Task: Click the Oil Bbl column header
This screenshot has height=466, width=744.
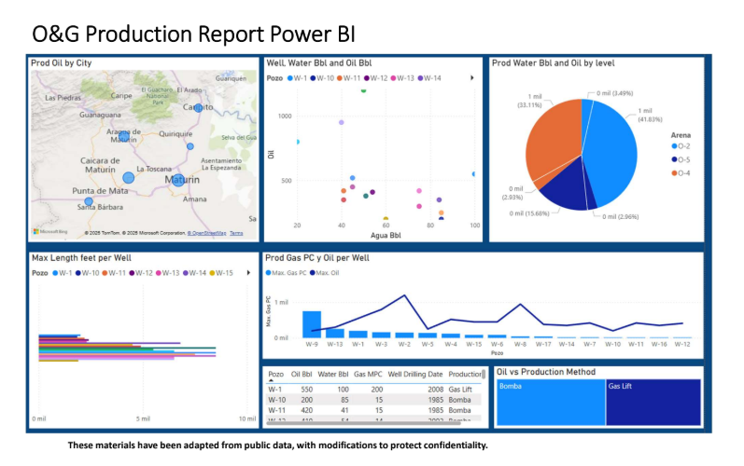Action: (x=302, y=374)
